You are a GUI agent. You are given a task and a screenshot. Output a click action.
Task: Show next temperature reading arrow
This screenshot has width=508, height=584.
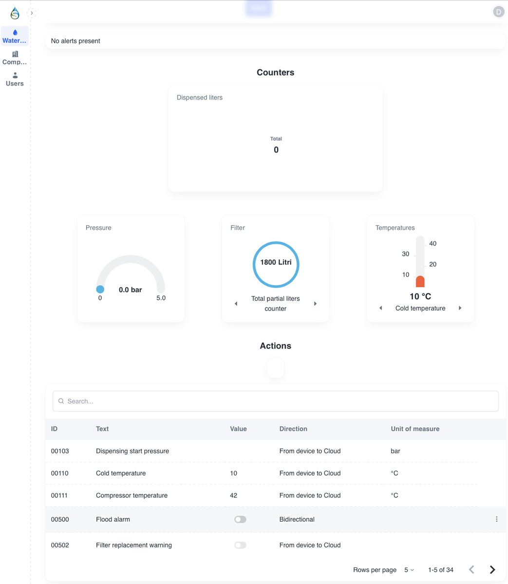point(460,308)
